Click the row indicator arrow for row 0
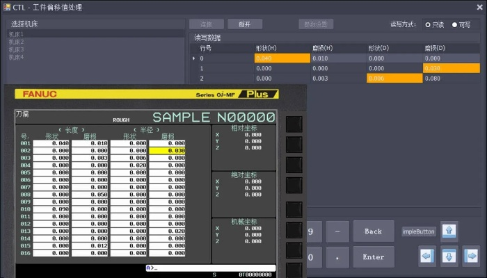Screen dimensions: 487x278 (x=194, y=58)
